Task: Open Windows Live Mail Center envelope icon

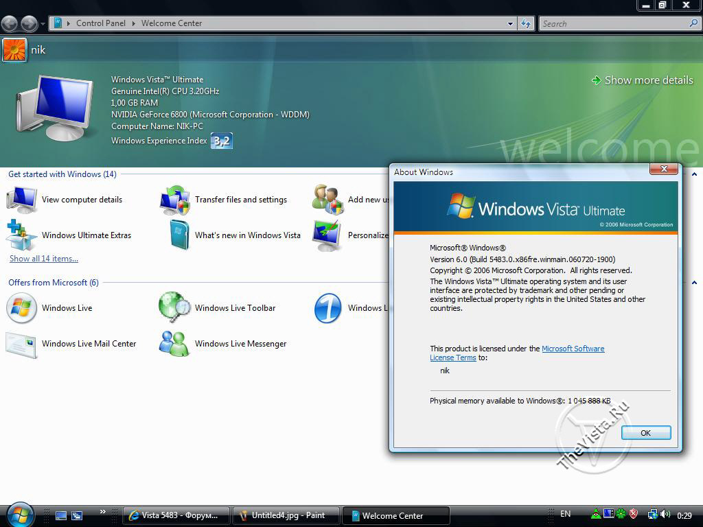Action: pos(21,344)
